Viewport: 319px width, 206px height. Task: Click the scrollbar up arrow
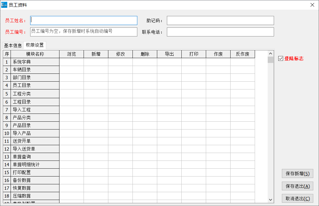click(270, 53)
